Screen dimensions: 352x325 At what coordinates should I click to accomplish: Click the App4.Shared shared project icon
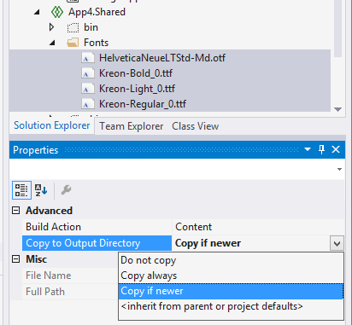coord(57,12)
